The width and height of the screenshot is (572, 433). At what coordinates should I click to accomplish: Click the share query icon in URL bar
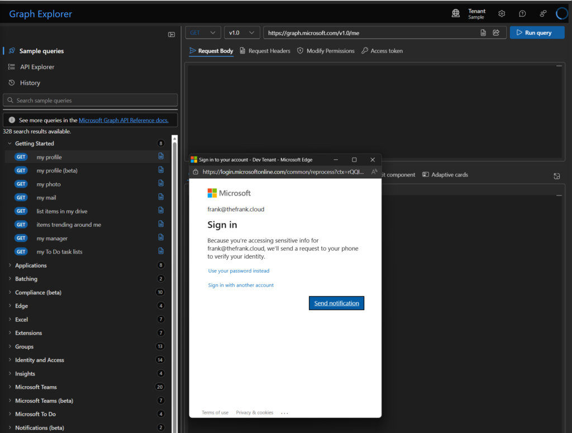click(x=496, y=33)
